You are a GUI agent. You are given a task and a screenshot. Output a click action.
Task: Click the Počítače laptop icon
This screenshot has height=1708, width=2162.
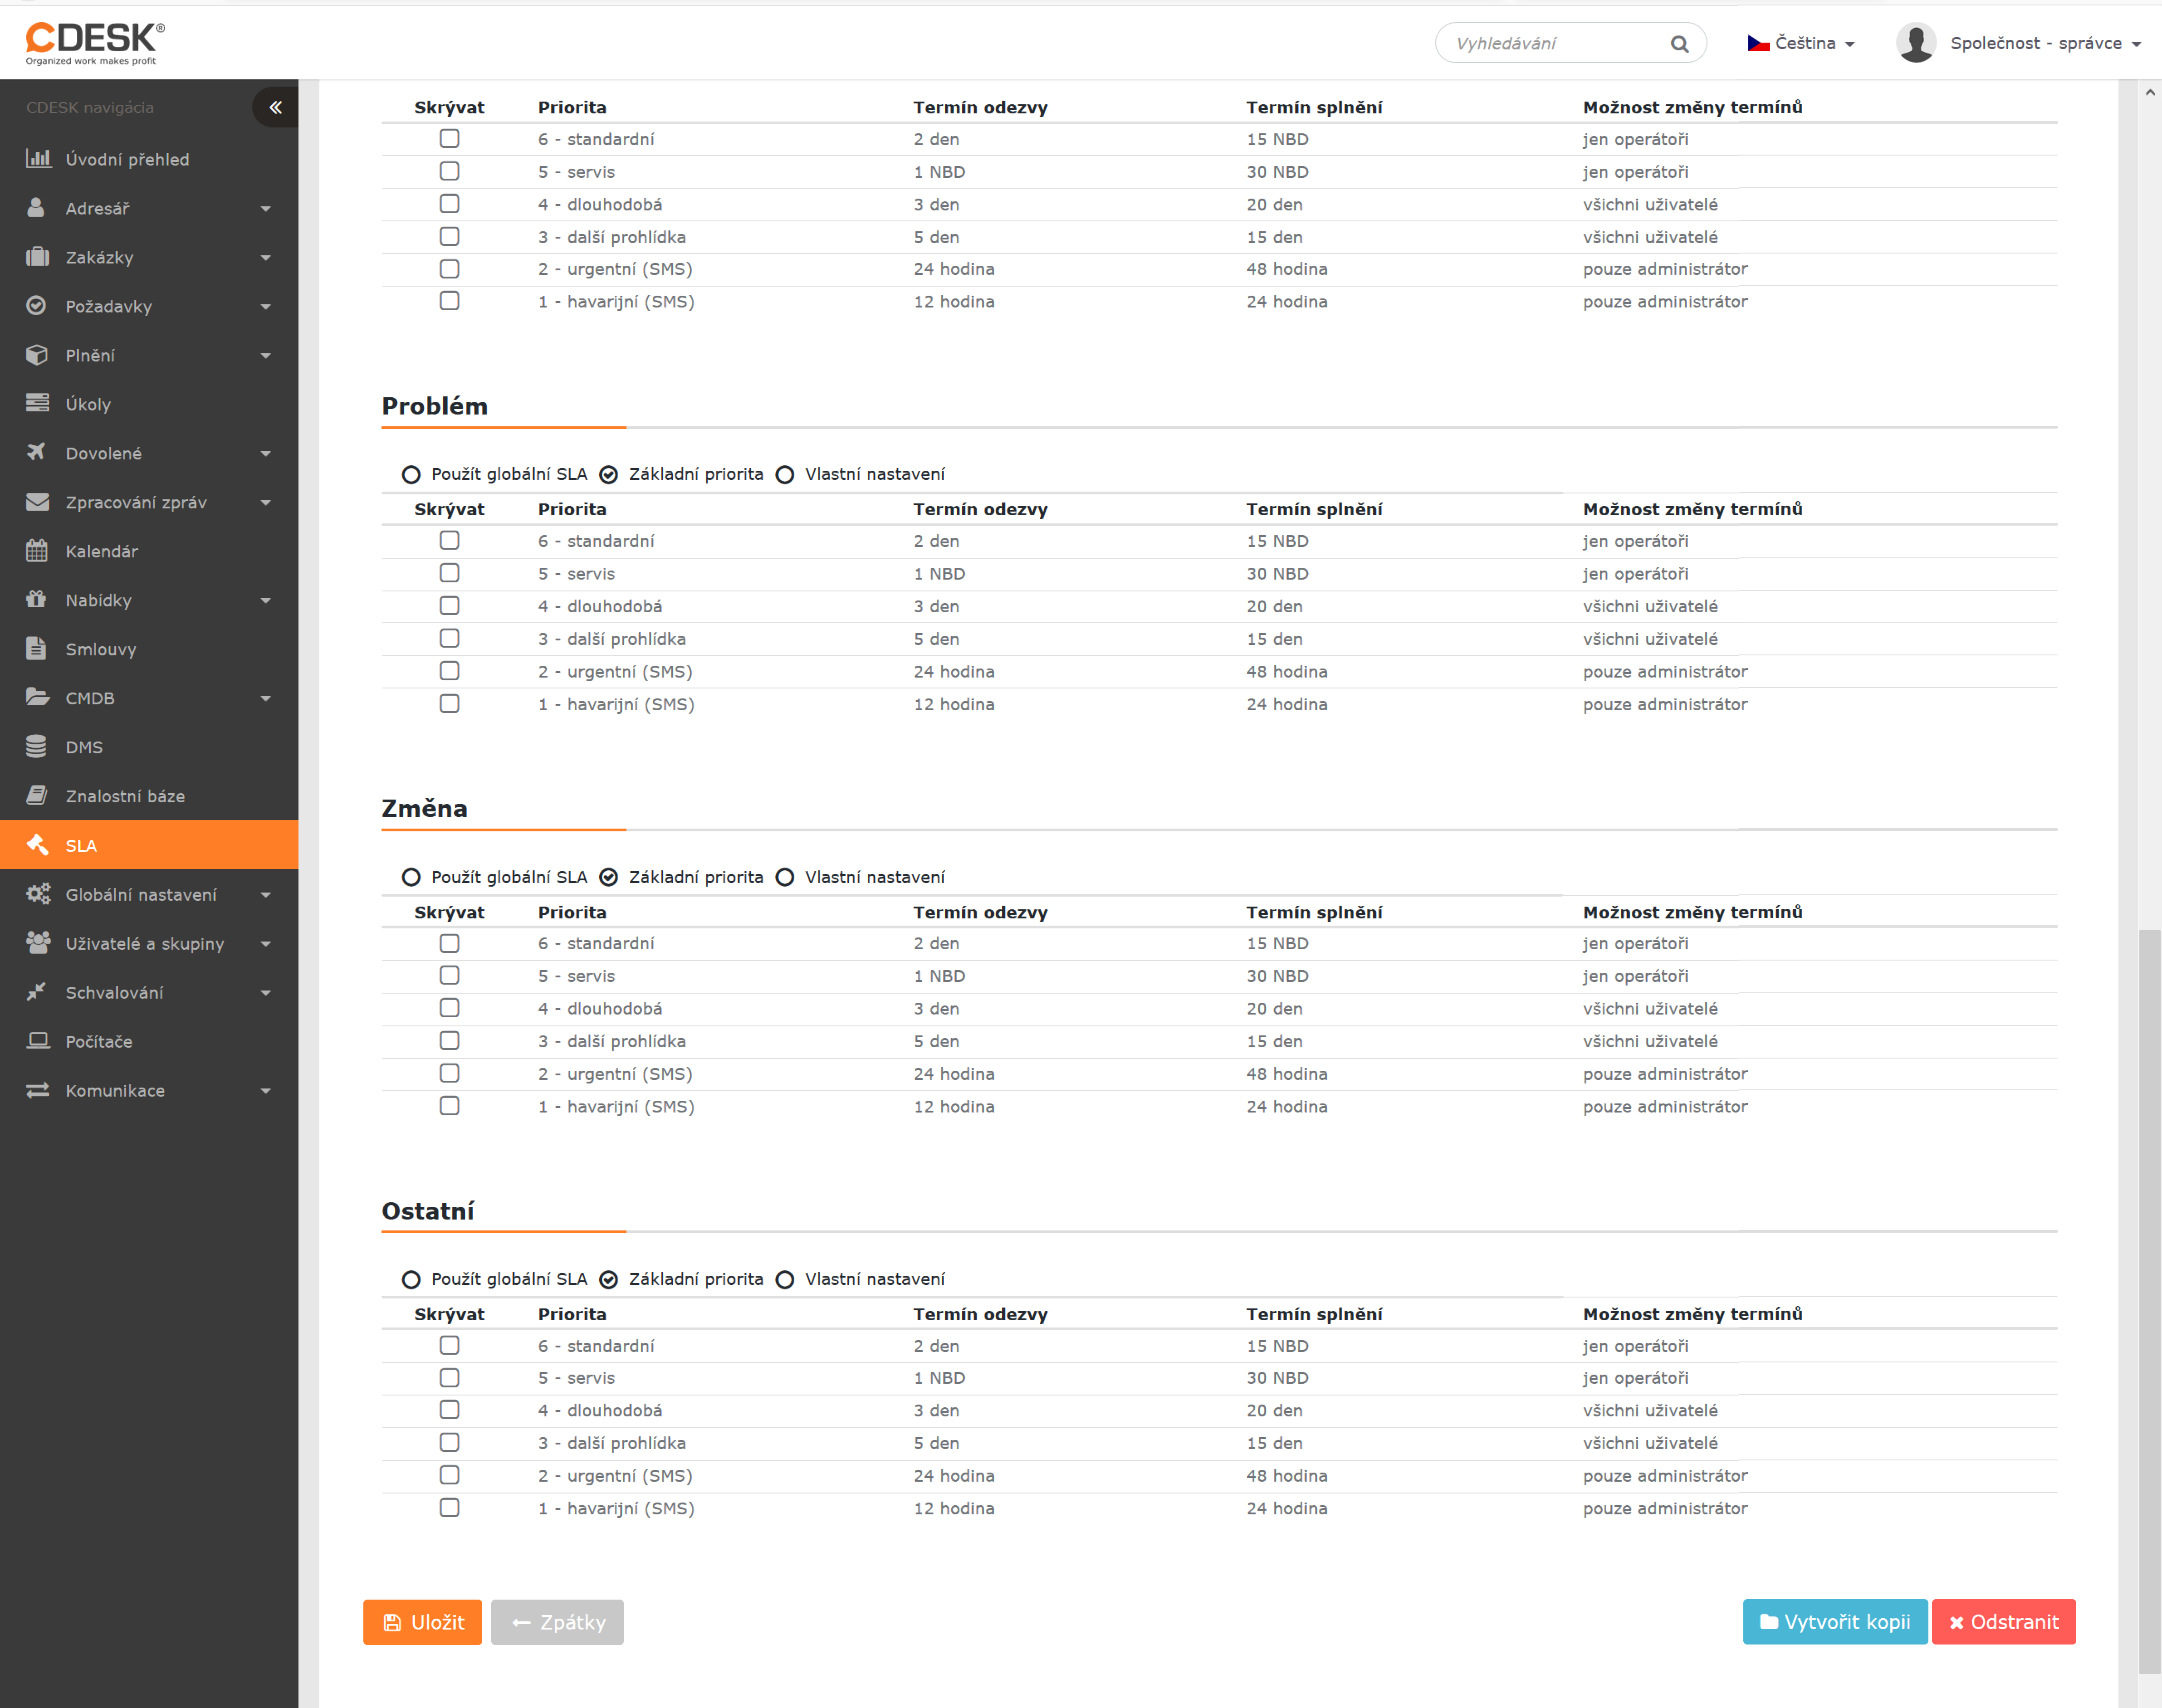[x=37, y=1041]
